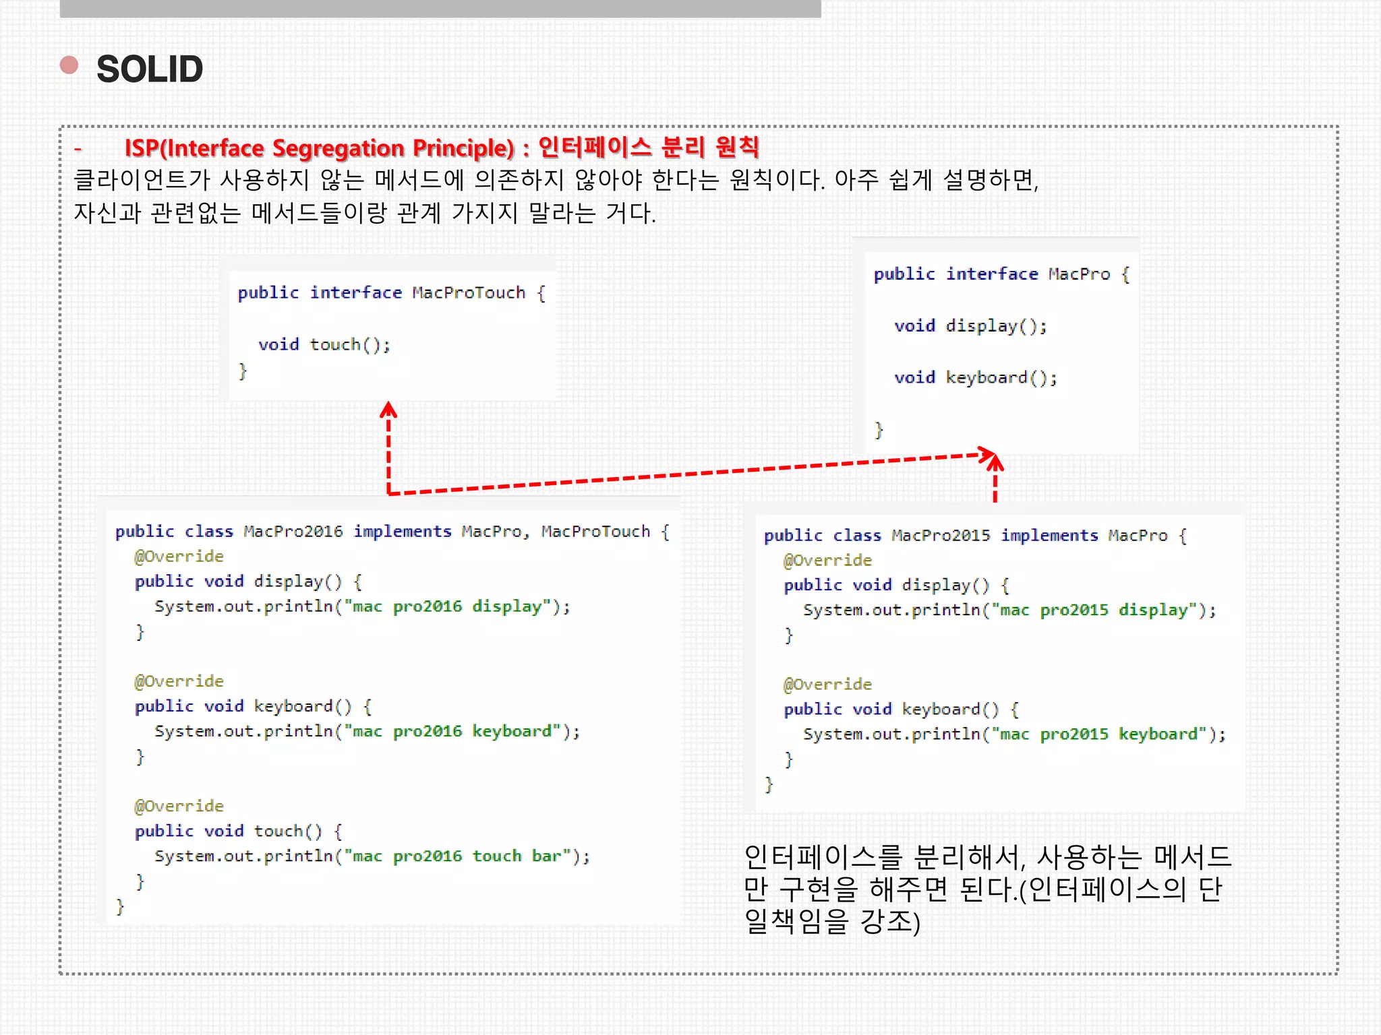Click the "mac pro2016 touch bar" println line

[372, 856]
